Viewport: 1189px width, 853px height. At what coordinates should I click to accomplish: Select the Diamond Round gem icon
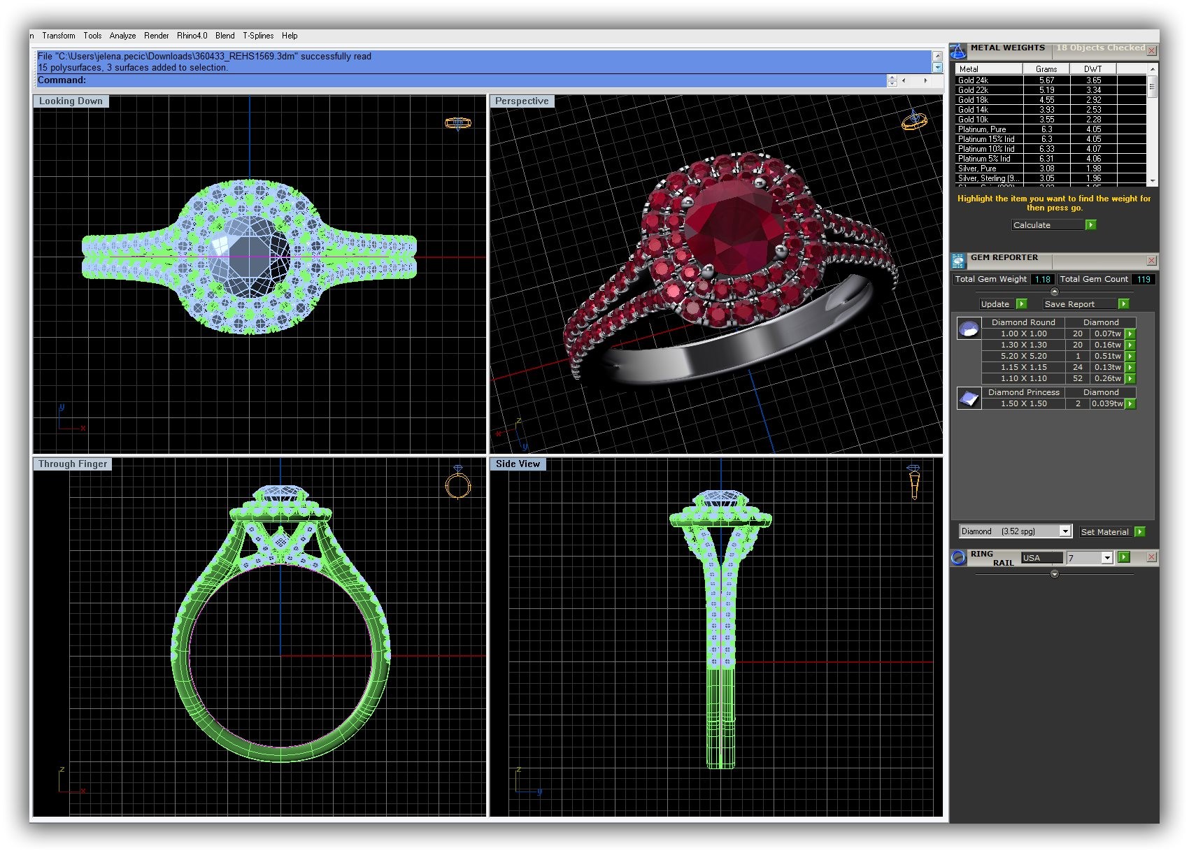(969, 329)
